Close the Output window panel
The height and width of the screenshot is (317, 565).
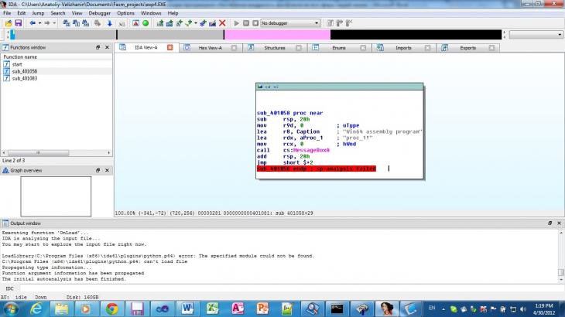[x=560, y=223]
